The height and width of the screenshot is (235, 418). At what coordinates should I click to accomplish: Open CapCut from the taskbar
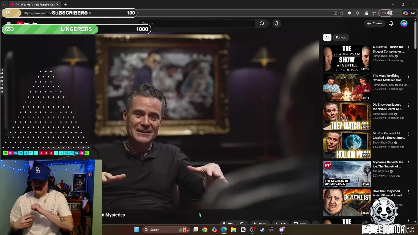click(243, 230)
